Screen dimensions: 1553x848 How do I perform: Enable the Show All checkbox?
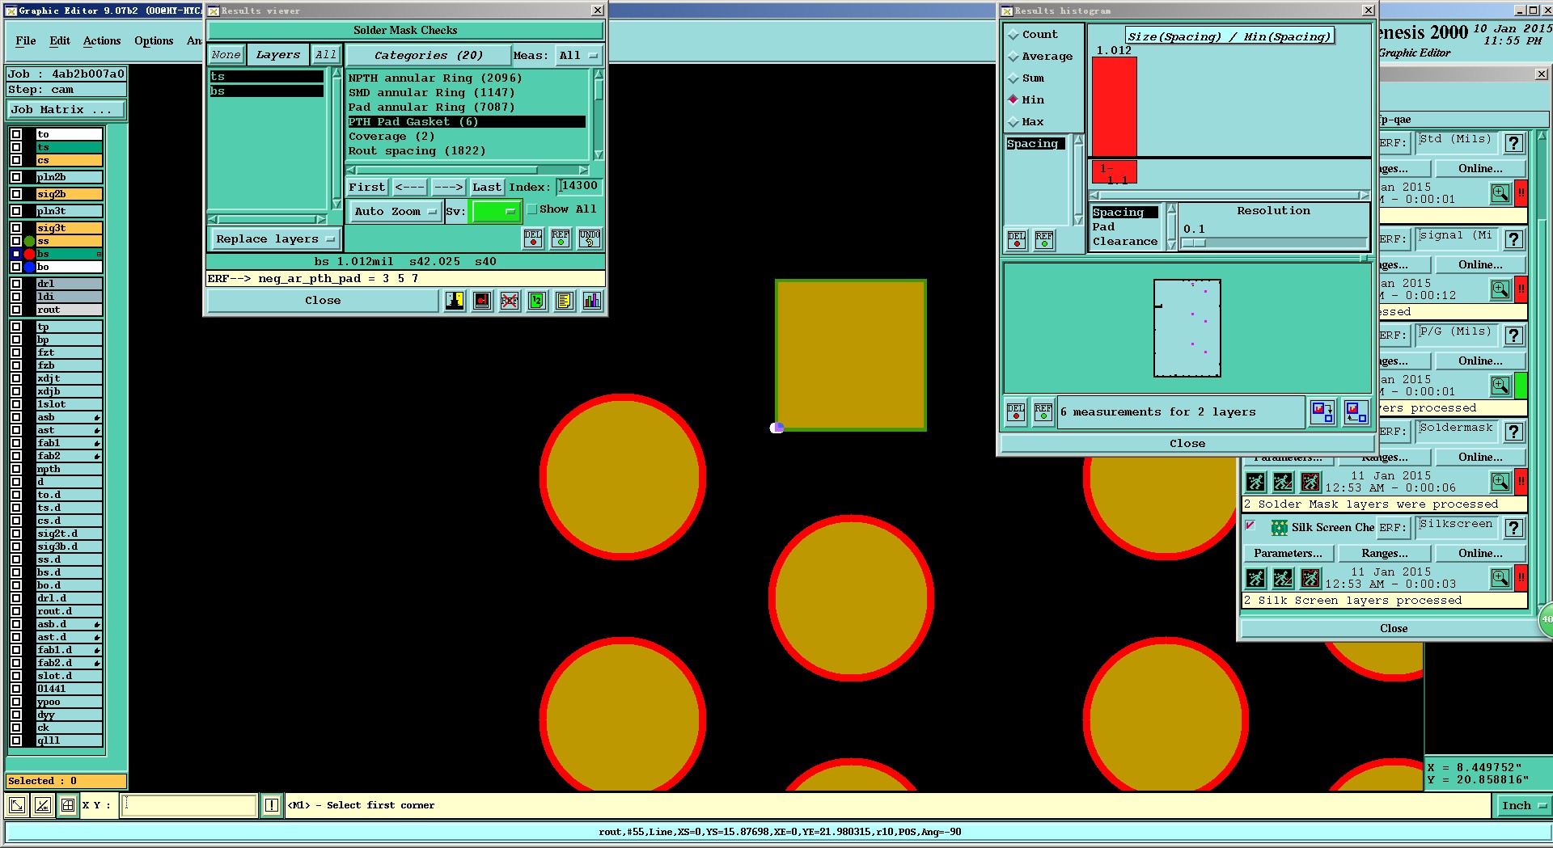(x=532, y=209)
